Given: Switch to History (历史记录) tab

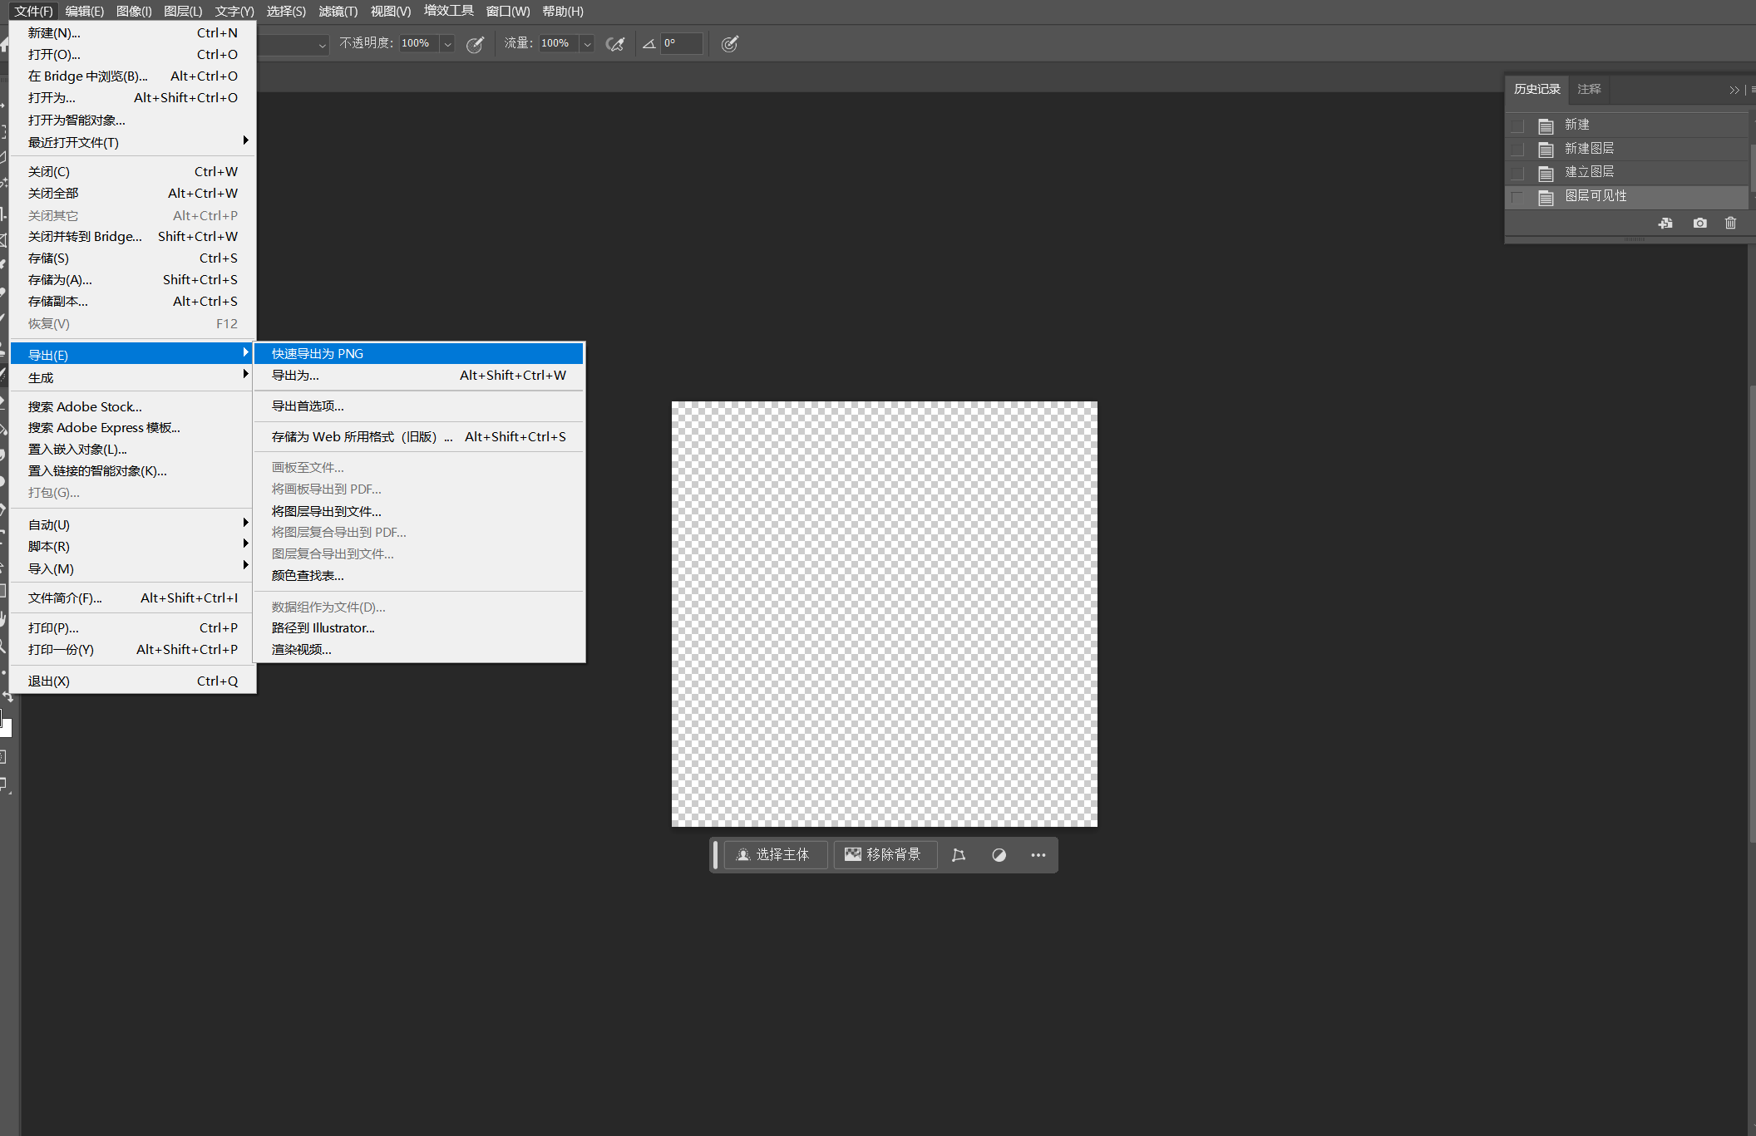Looking at the screenshot, I should (1536, 89).
